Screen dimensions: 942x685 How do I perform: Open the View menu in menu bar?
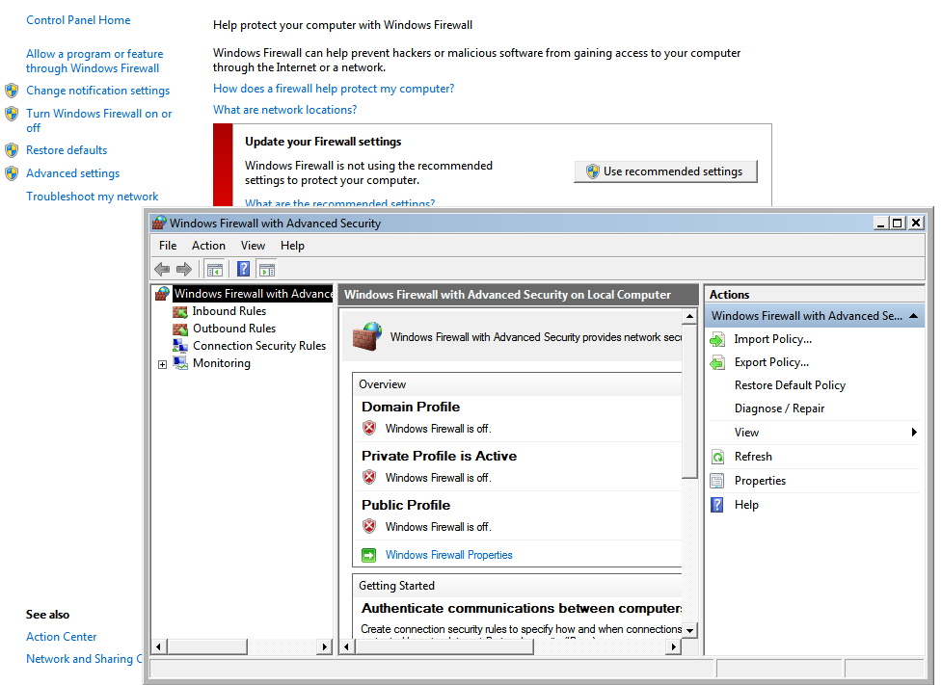click(253, 246)
